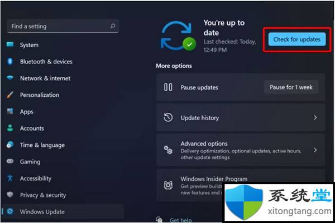Expand Advanced options chevron

315,150
